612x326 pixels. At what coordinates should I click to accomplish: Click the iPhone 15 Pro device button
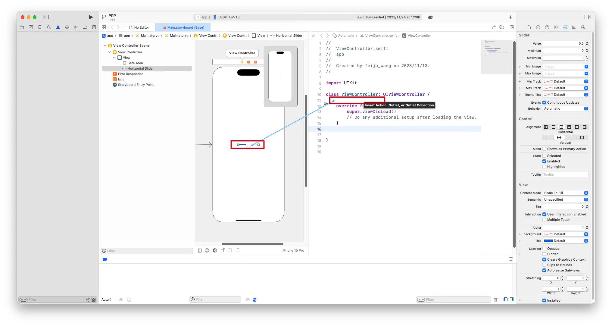tap(293, 250)
